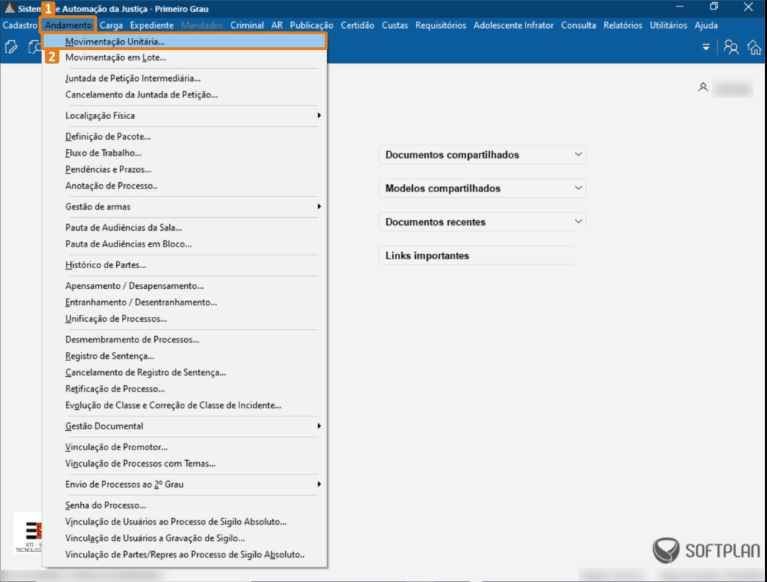
Task: Open Pendências e Prazos entry
Action: coord(184,170)
